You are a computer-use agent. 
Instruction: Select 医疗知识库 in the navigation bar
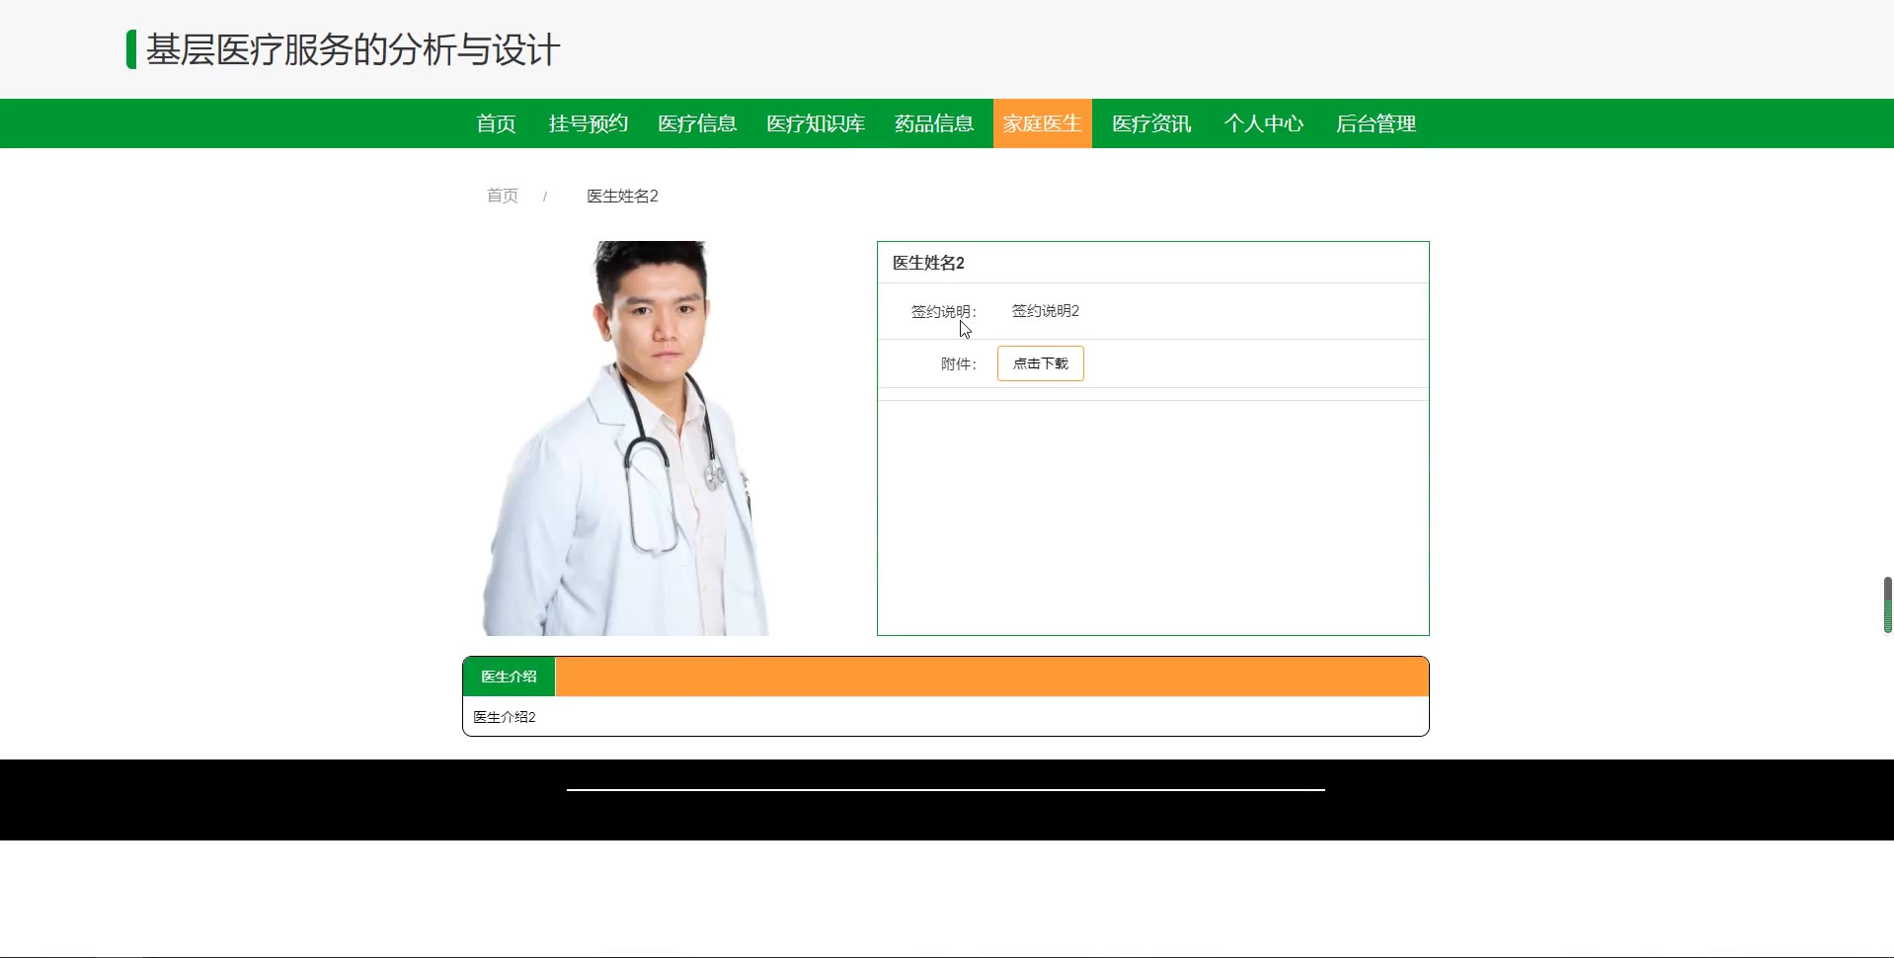[816, 123]
